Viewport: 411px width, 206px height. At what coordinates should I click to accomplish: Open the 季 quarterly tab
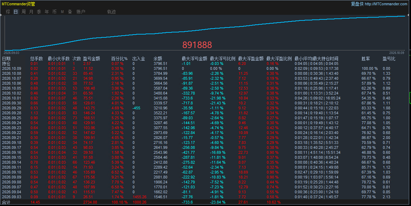[39, 12]
